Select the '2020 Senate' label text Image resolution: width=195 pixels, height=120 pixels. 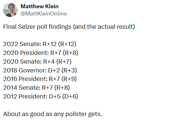click(x=22, y=62)
